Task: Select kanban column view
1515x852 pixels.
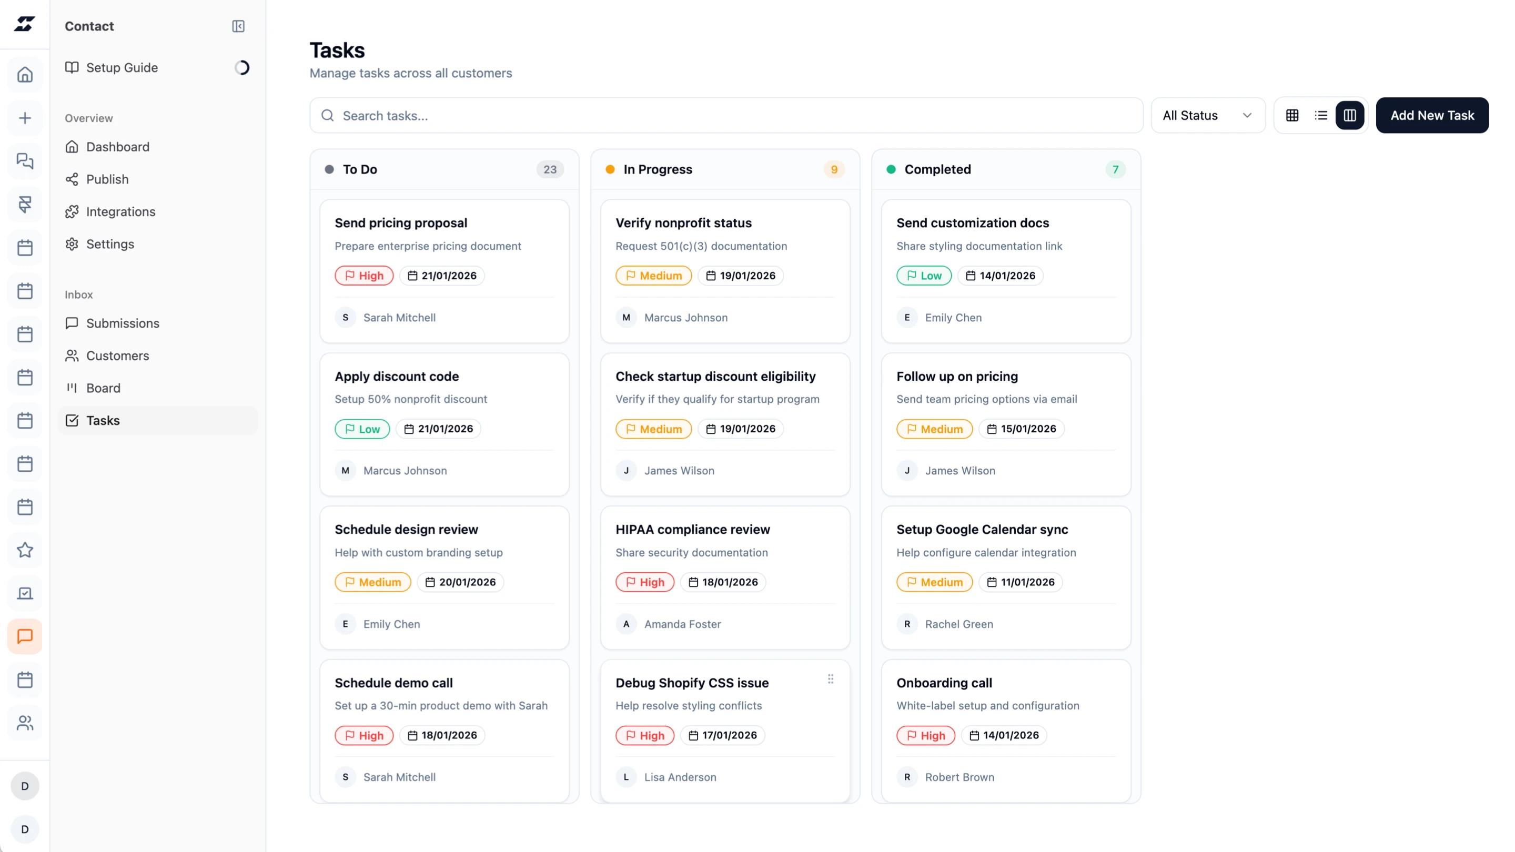Action: point(1350,115)
